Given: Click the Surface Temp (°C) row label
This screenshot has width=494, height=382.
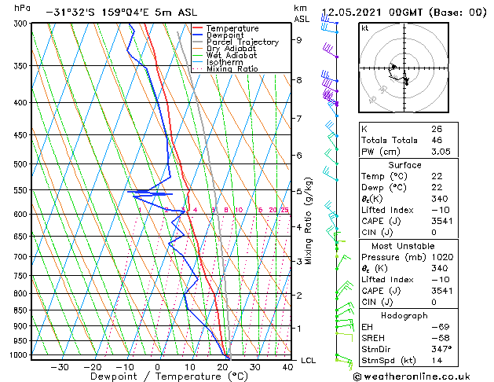Looking at the screenshot, I should coord(384,176).
